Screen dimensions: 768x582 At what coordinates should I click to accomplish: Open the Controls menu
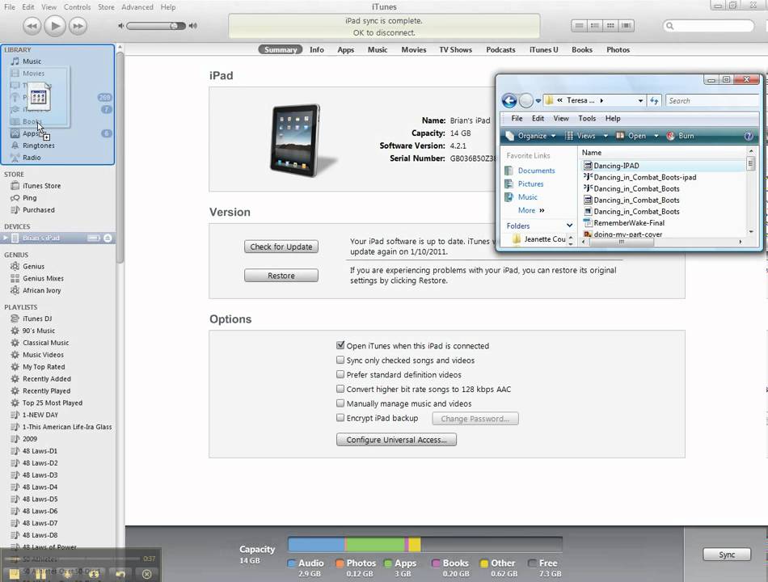pos(78,6)
